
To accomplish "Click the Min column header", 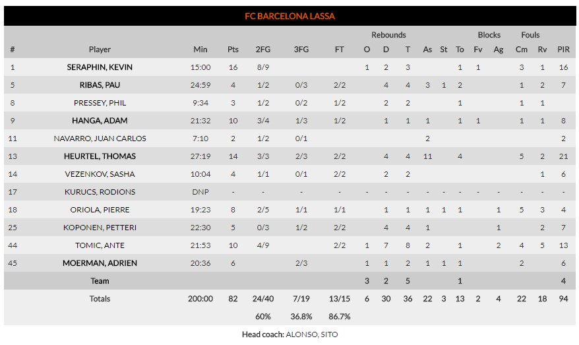I will [x=200, y=49].
